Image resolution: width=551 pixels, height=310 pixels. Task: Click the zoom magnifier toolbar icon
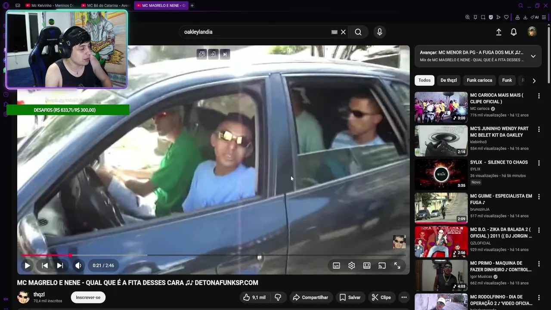pos(467,17)
